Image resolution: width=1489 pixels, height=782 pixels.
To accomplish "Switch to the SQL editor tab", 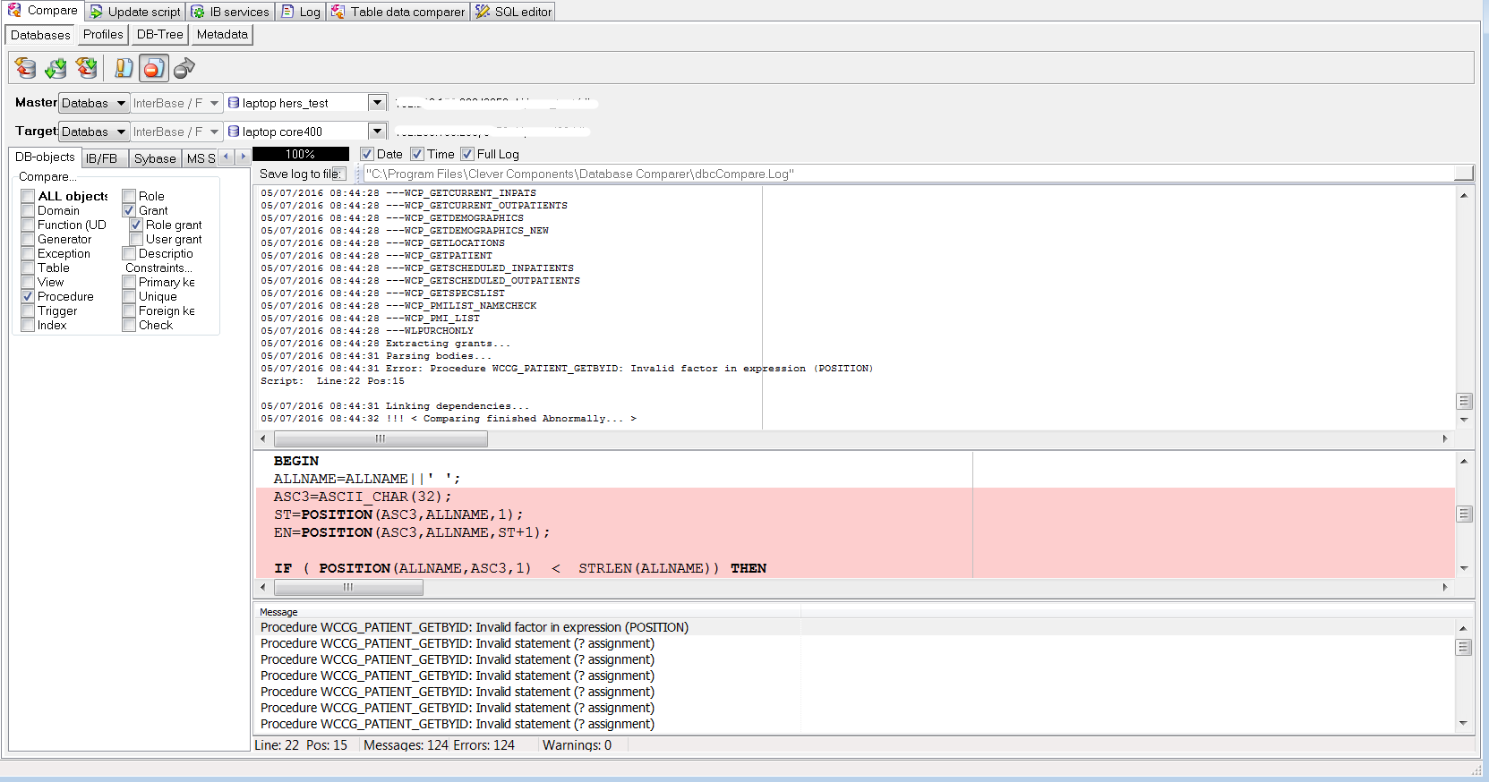I will click(x=514, y=12).
